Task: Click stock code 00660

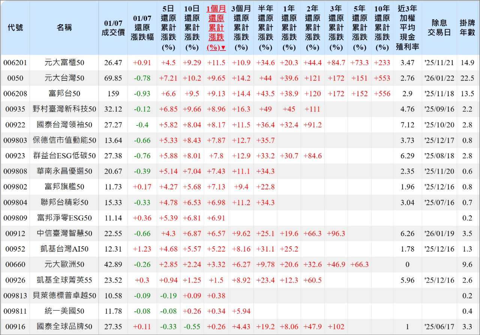Action: 15,265
